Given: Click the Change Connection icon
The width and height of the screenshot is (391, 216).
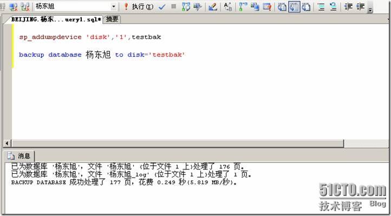Looking at the screenshot, I should click(25, 6).
